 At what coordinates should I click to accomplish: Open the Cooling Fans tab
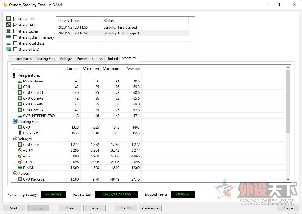coord(46,58)
